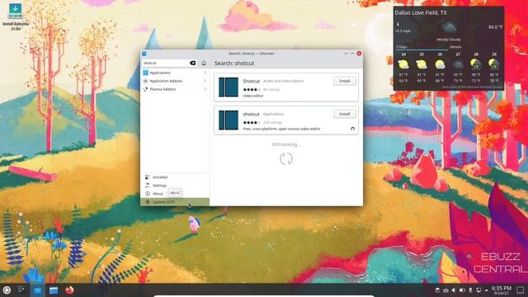Click the Mostly Cloudy current weather icon
Viewport: 528px width, 297px height.
point(449,27)
